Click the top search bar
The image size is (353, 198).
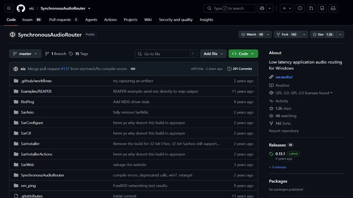(230, 8)
